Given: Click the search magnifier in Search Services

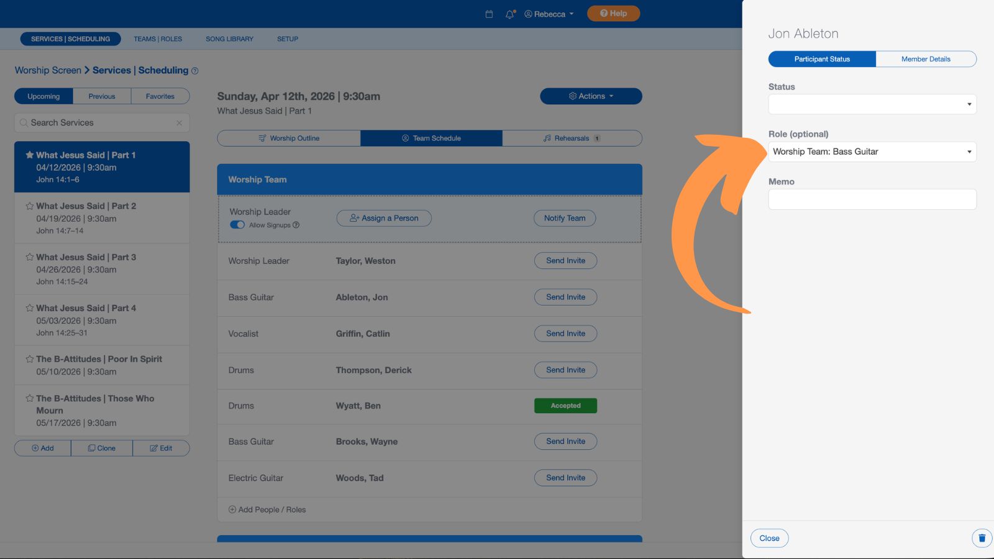Looking at the screenshot, I should (24, 122).
